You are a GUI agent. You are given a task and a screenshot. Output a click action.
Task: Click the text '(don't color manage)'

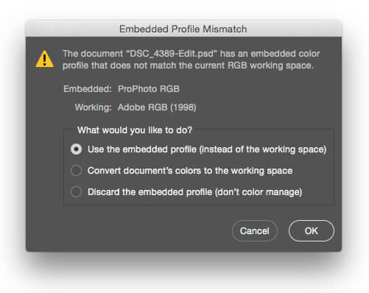coord(259,192)
